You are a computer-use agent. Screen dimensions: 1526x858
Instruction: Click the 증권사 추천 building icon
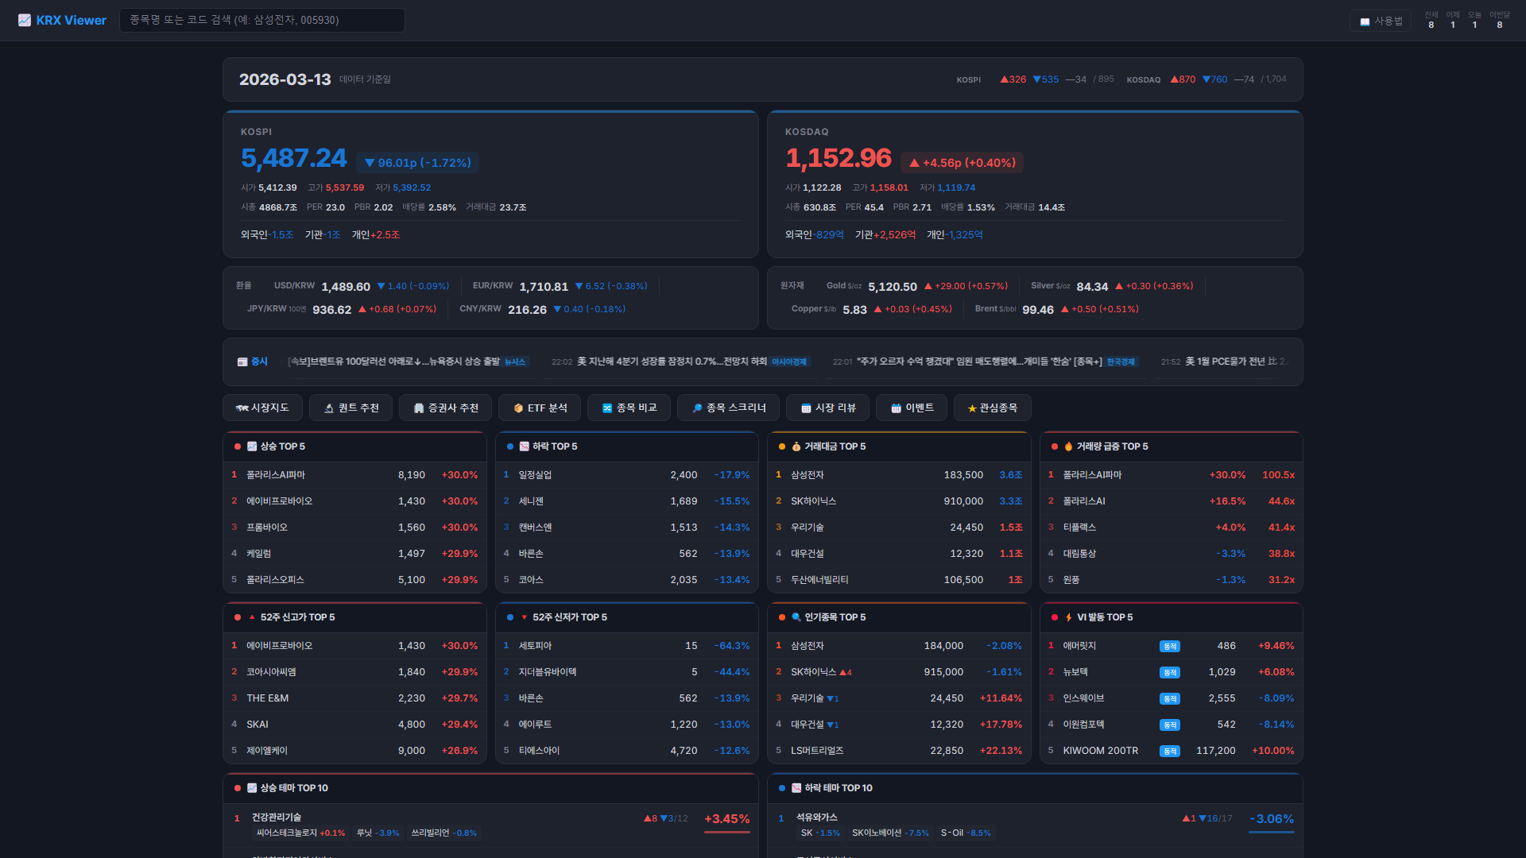click(419, 408)
